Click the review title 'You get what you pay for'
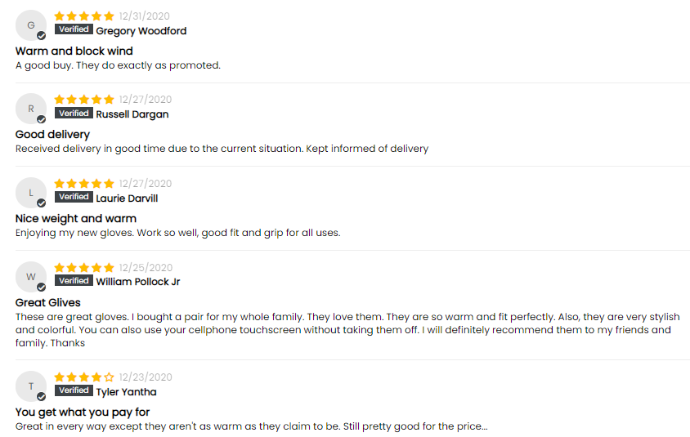The width and height of the screenshot is (690, 437). tap(83, 412)
